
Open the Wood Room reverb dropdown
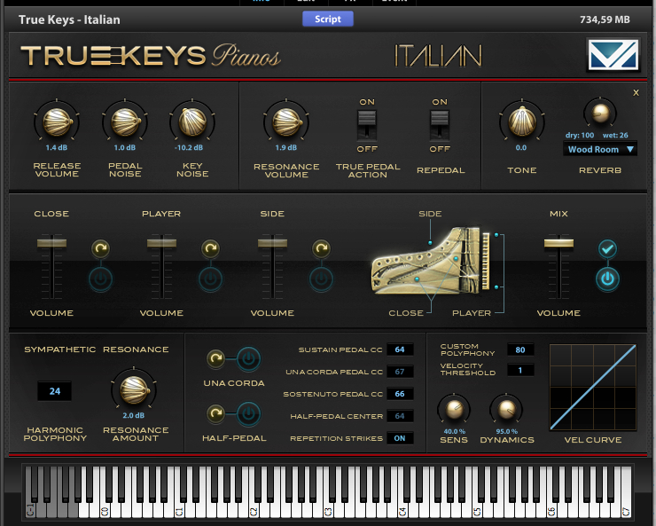coord(600,149)
